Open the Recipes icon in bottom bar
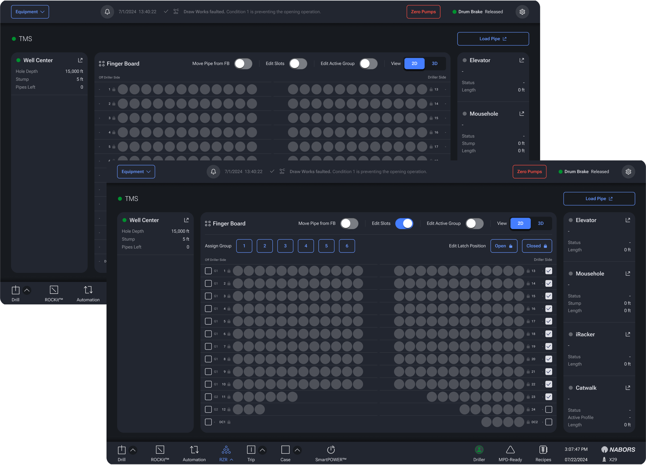646x465 pixels. pyautogui.click(x=543, y=450)
